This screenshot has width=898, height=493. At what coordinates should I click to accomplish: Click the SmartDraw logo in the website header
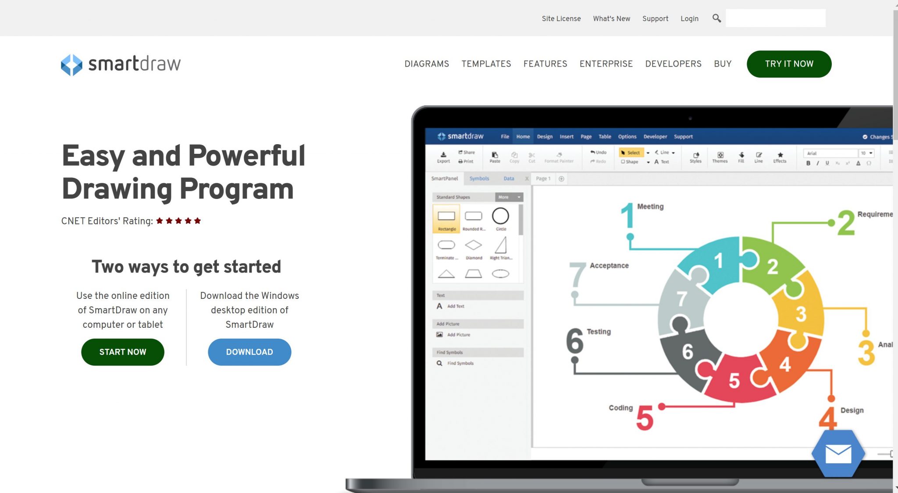(121, 64)
